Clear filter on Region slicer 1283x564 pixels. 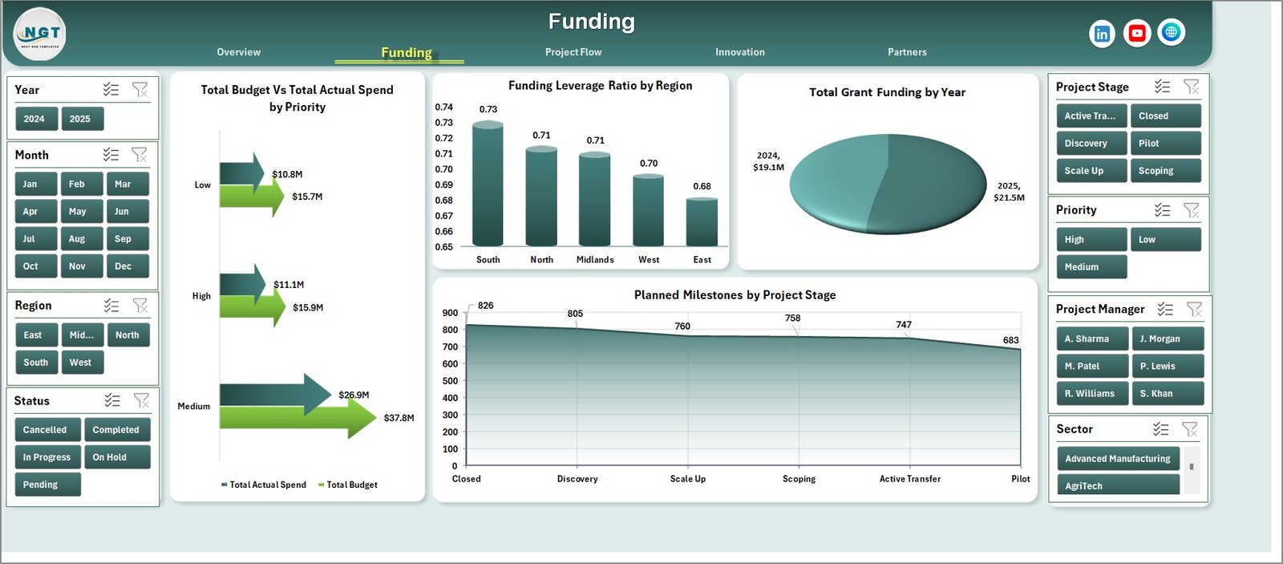(x=140, y=306)
